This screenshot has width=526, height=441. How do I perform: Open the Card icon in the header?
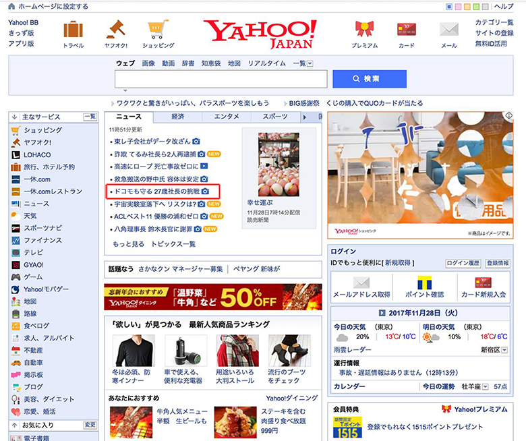click(406, 29)
